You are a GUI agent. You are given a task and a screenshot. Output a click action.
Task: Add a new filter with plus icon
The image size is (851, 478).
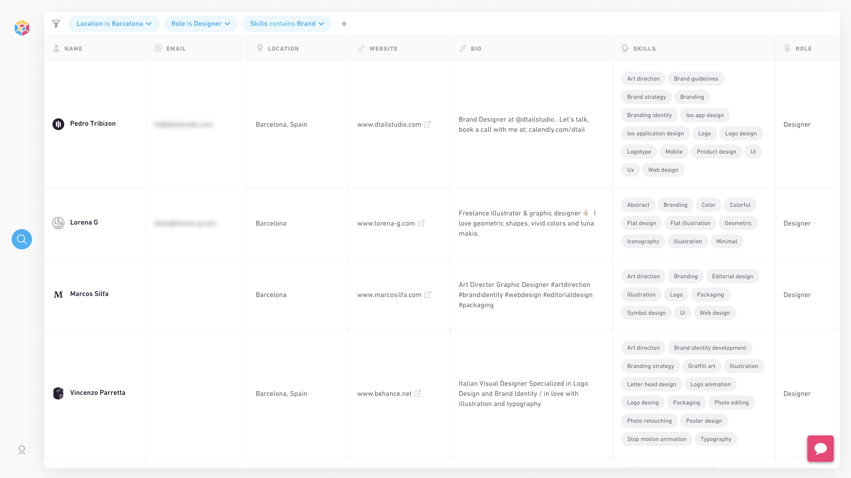[344, 24]
